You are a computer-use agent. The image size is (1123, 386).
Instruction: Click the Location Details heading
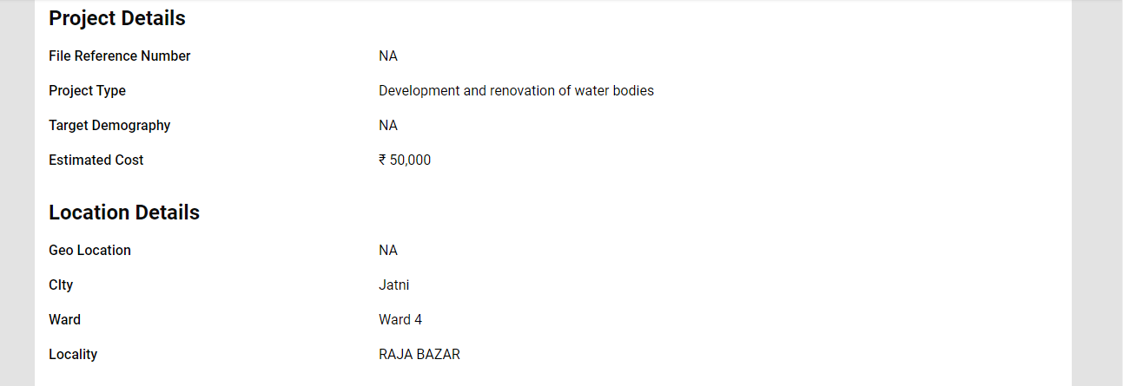point(124,213)
